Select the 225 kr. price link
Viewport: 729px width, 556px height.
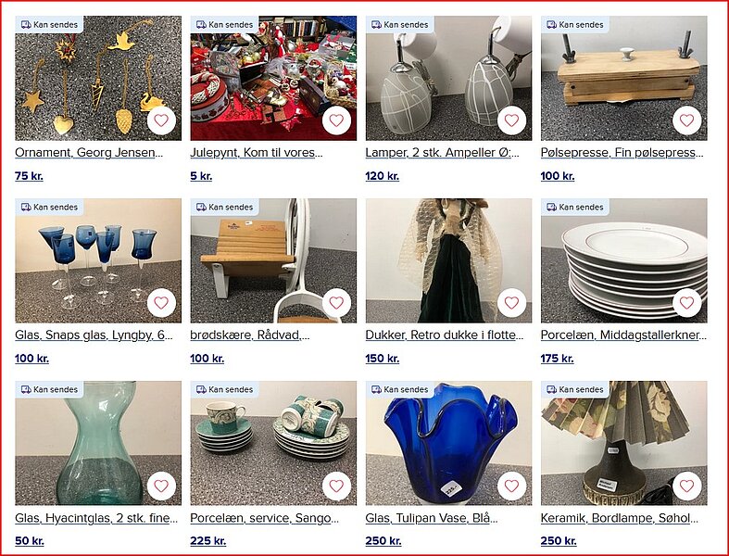tap(207, 541)
